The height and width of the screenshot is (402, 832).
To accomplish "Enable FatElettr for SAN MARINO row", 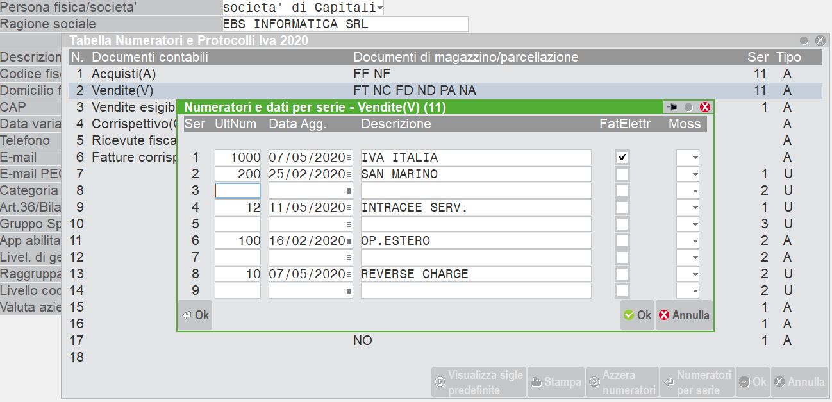I will coord(621,173).
